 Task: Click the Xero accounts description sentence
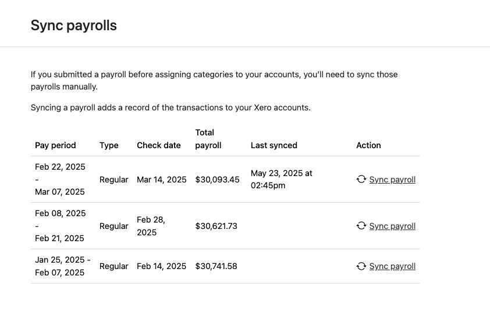point(171,108)
